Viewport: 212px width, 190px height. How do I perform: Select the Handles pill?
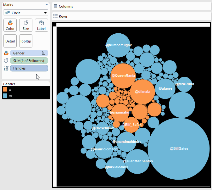(x=29, y=68)
